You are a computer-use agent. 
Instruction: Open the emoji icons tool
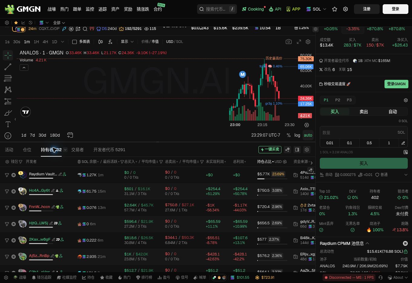tap(8, 136)
